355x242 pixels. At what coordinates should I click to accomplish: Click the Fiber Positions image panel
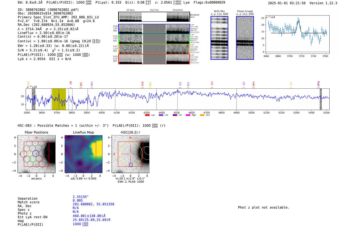pyautogui.click(x=36, y=154)
